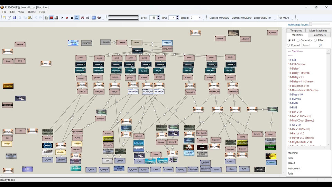Decrease BPM with the down arrow
The image size is (332, 187).
coord(158,19)
